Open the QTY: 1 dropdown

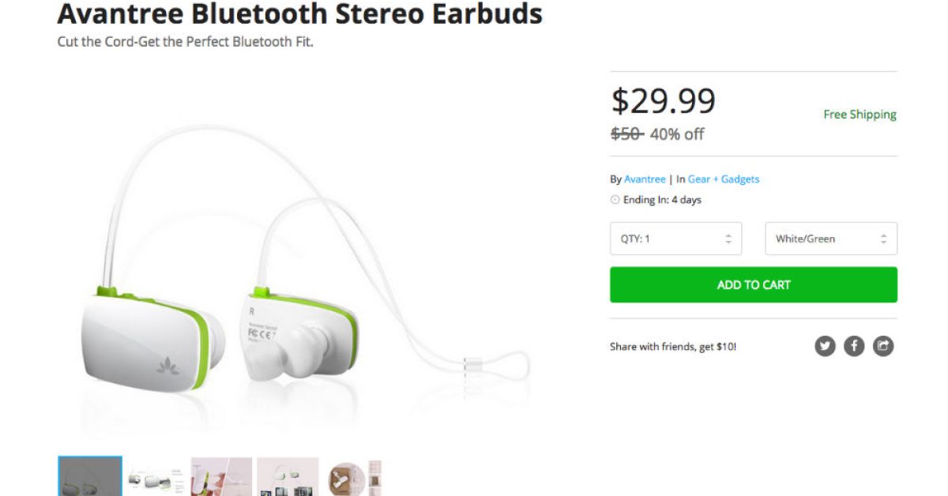tap(675, 239)
